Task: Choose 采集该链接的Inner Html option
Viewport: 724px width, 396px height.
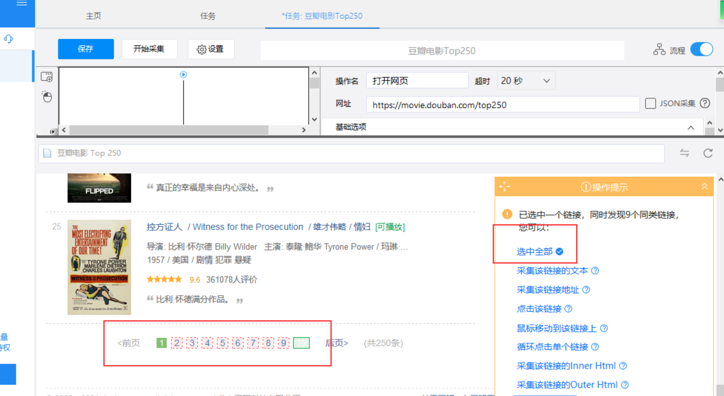Action: [566, 366]
